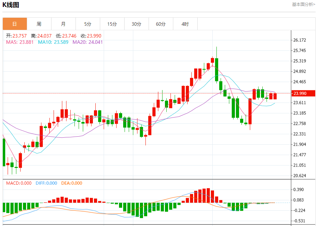This screenshot has height=226, width=317.
Task: Click the 25.745 price axis label
Action: click(300, 50)
